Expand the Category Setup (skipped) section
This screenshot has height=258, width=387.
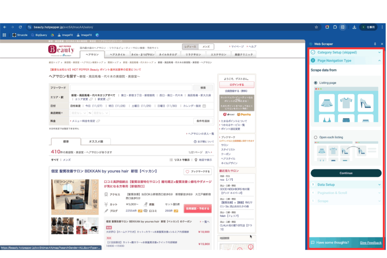pyautogui.click(x=346, y=53)
